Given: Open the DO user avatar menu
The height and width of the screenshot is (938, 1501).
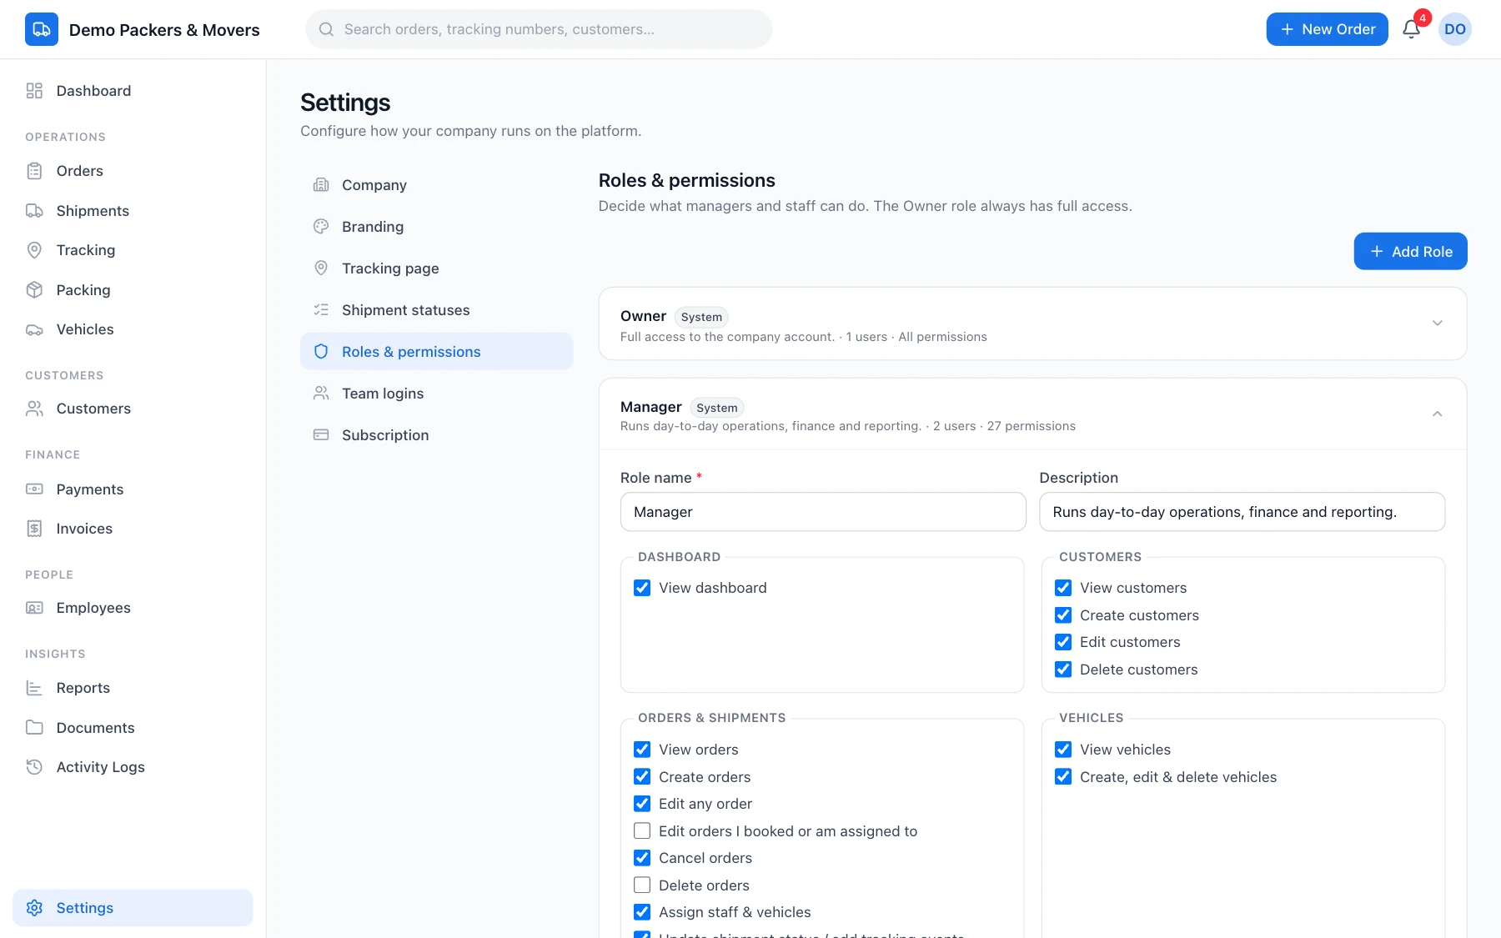Looking at the screenshot, I should click(1455, 29).
